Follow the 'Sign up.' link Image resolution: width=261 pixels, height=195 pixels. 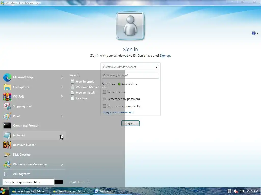165,56
